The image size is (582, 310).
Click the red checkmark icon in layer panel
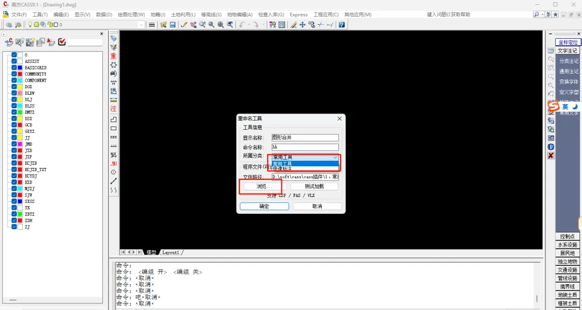tap(62, 43)
